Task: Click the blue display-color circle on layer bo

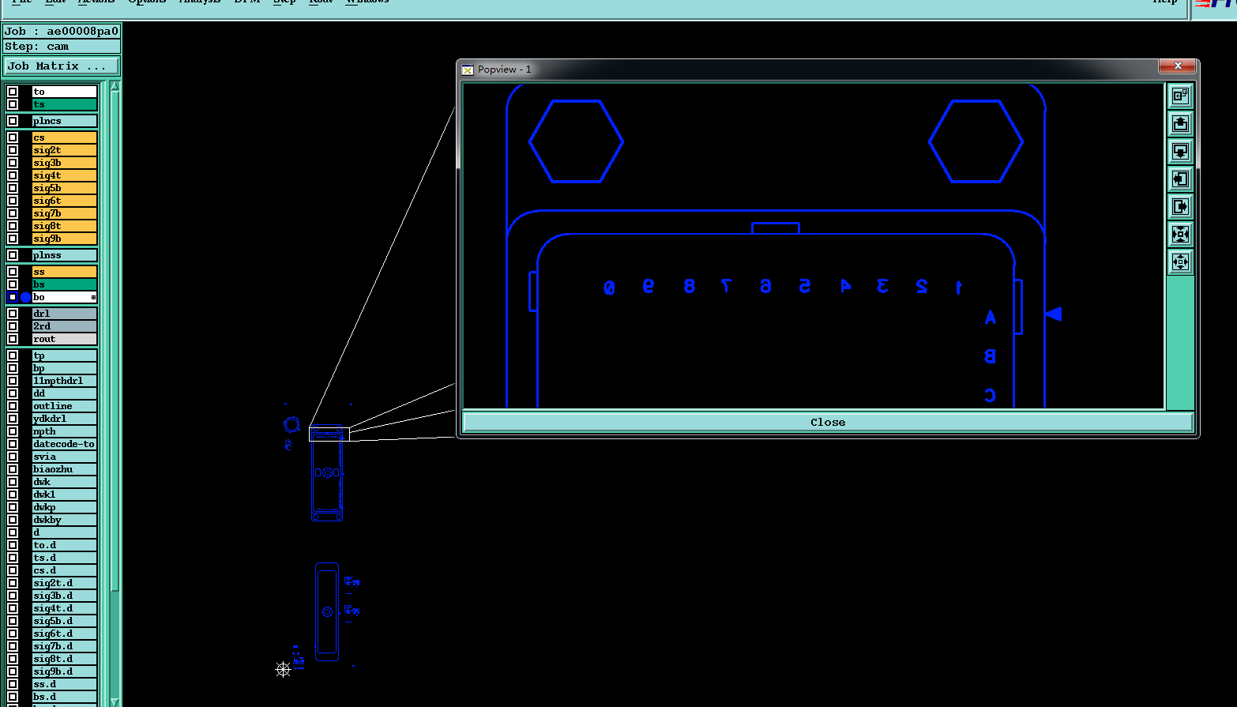Action: click(x=25, y=297)
